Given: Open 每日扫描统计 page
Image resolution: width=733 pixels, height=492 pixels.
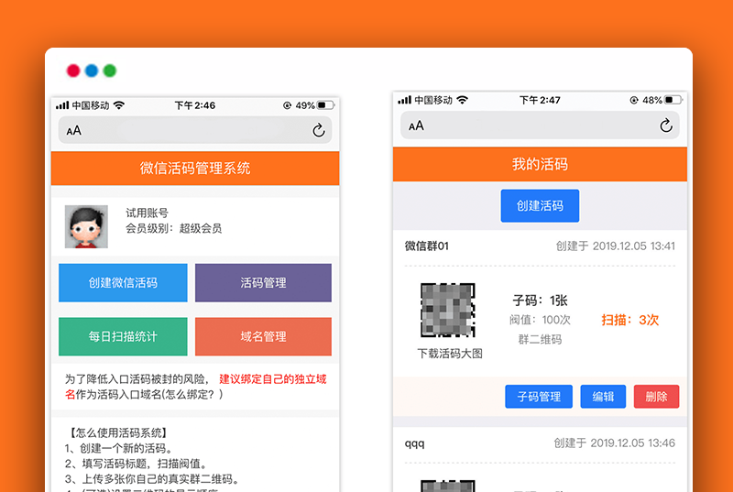Looking at the screenshot, I should pos(123,336).
